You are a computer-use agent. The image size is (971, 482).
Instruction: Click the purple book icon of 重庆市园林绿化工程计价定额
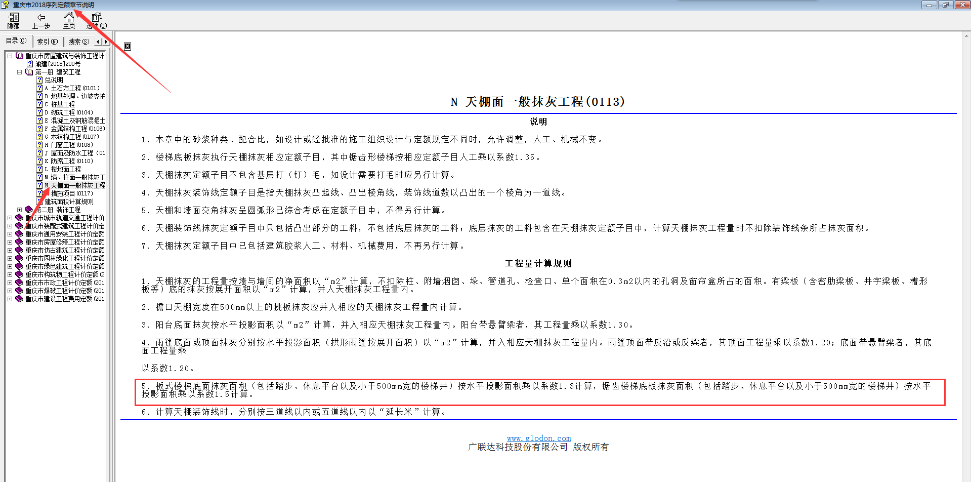(x=20, y=258)
